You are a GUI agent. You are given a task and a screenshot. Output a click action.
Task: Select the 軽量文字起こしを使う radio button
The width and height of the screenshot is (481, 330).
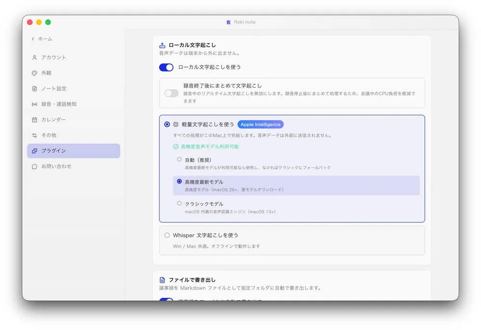(x=167, y=125)
